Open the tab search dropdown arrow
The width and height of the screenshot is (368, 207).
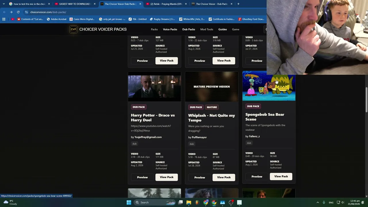click(x=4, y=4)
